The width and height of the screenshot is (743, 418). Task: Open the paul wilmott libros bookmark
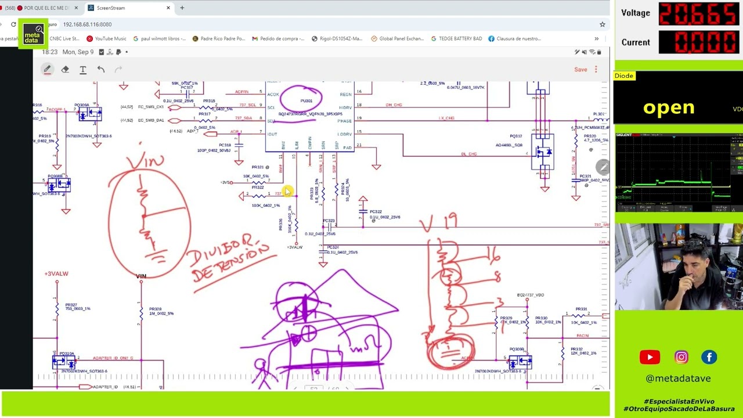[160, 39]
